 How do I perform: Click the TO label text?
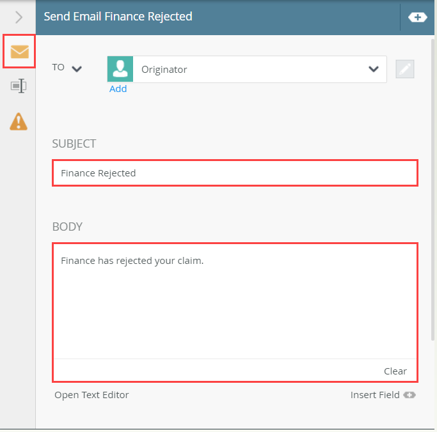pyautogui.click(x=58, y=67)
